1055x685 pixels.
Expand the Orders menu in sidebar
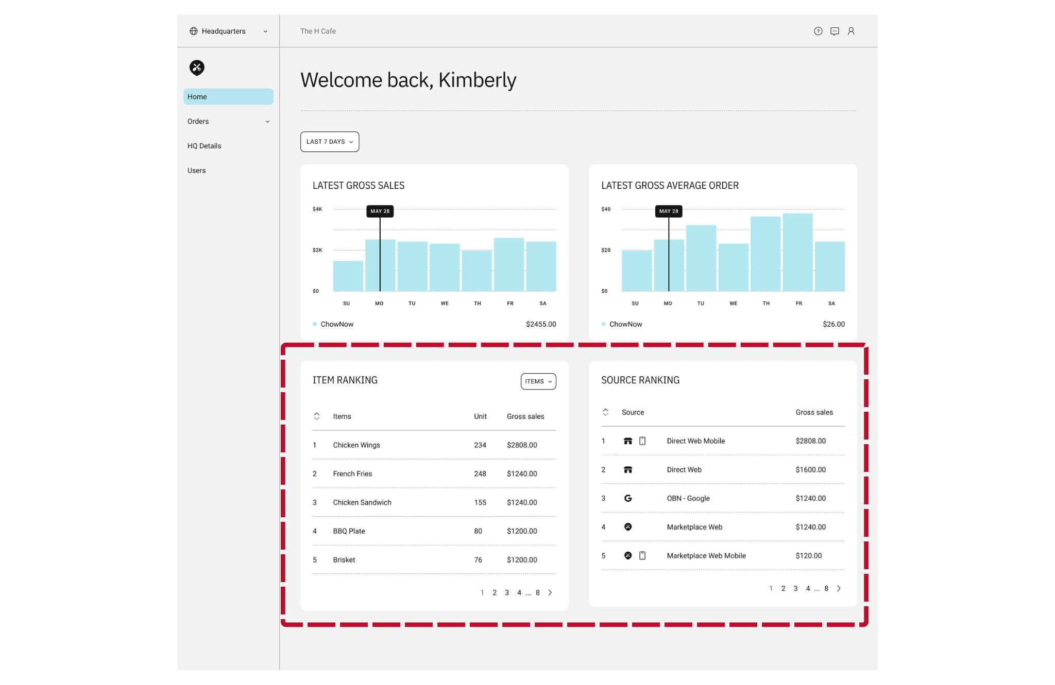[x=228, y=121]
